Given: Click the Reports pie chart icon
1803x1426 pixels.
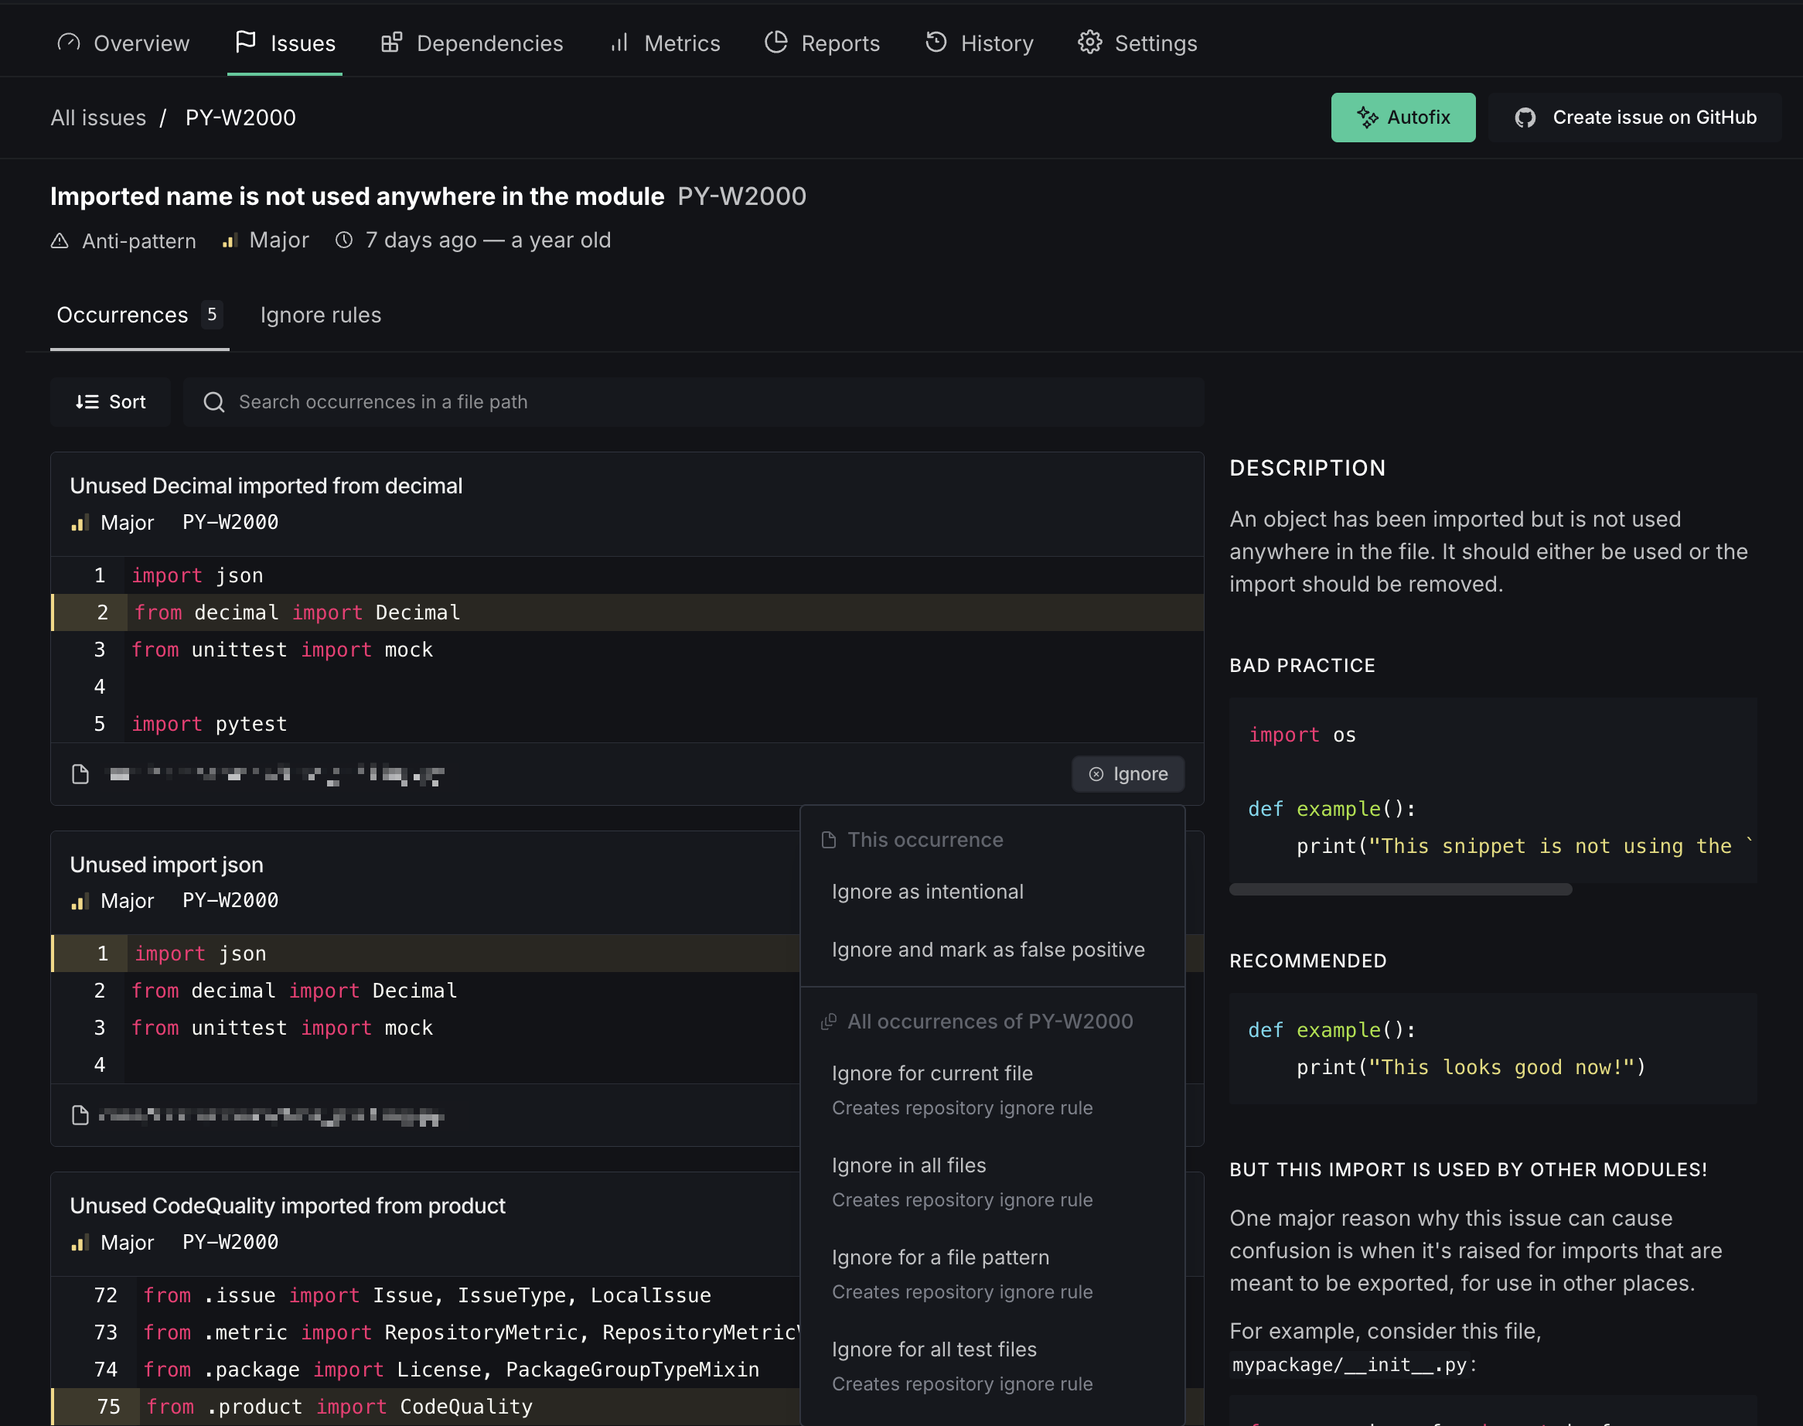Looking at the screenshot, I should 776,43.
